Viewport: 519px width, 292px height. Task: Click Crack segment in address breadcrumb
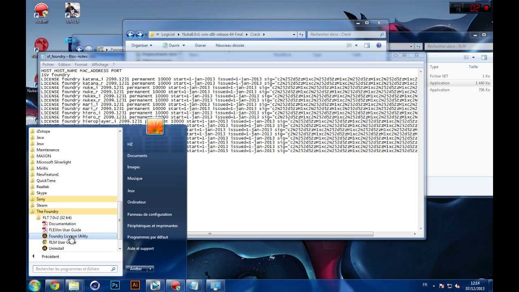click(255, 34)
